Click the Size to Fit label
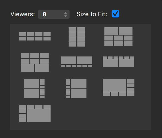Viewport: 162px width, 138px height. (92, 14)
